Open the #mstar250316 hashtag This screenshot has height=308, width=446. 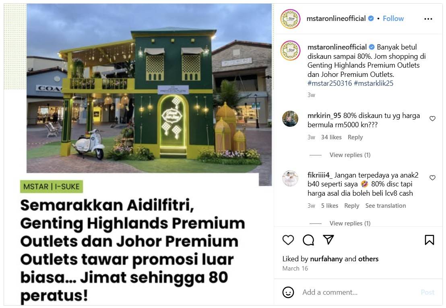330,83
